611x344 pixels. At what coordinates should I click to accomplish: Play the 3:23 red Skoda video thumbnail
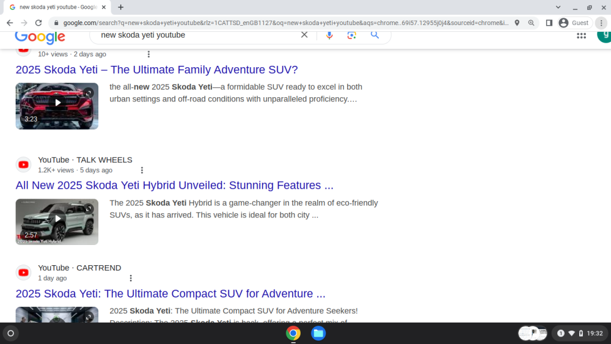point(57,106)
